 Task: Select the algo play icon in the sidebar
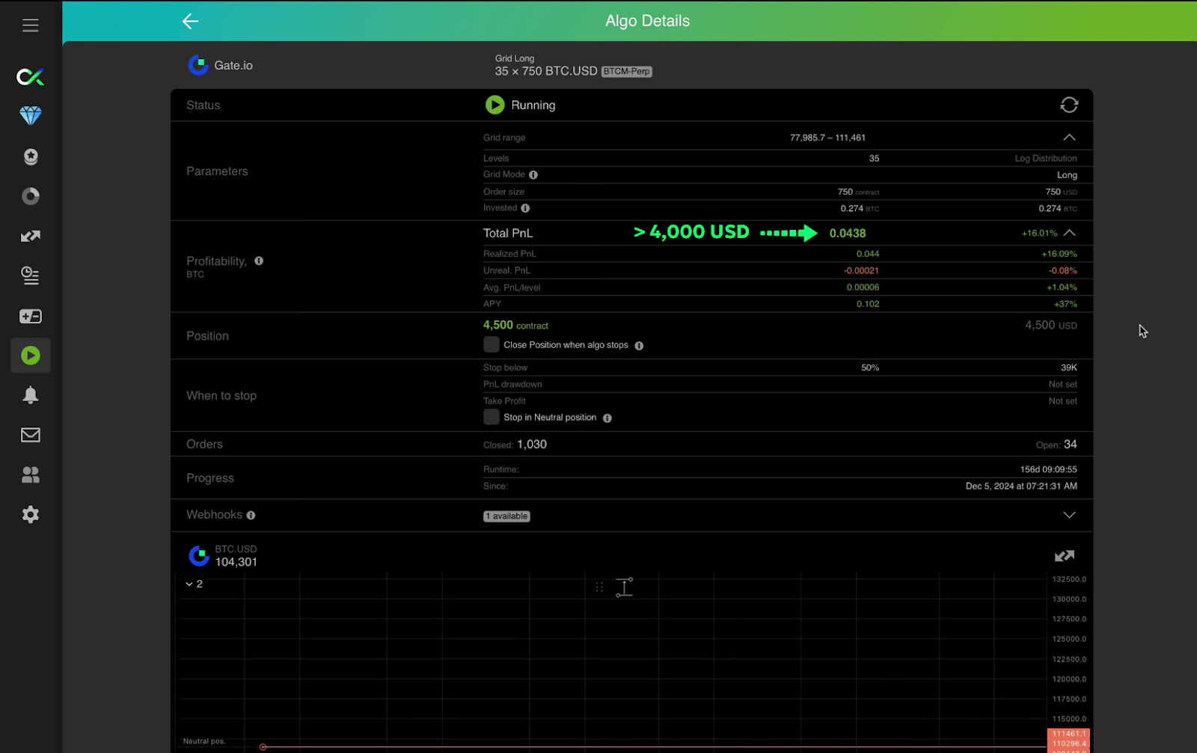pos(31,356)
